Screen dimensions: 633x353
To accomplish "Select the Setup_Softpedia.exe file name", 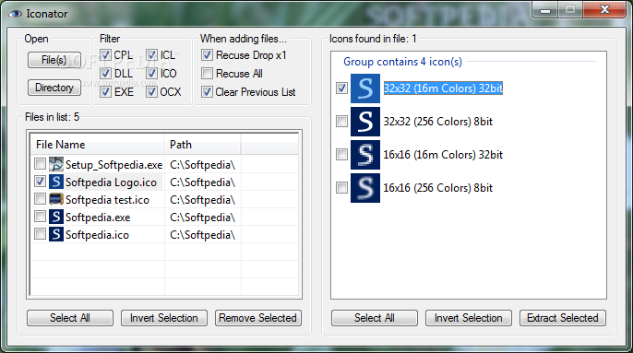I will [x=113, y=165].
